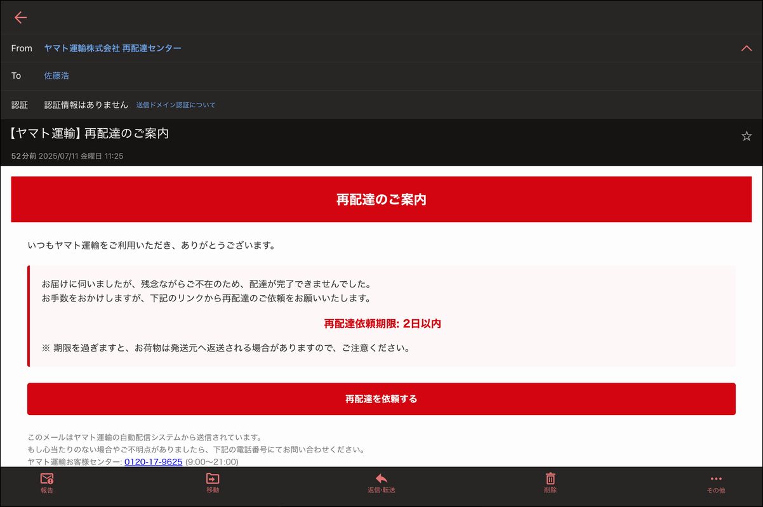Collapse the mail header details chevron
This screenshot has width=763, height=507.
click(746, 48)
